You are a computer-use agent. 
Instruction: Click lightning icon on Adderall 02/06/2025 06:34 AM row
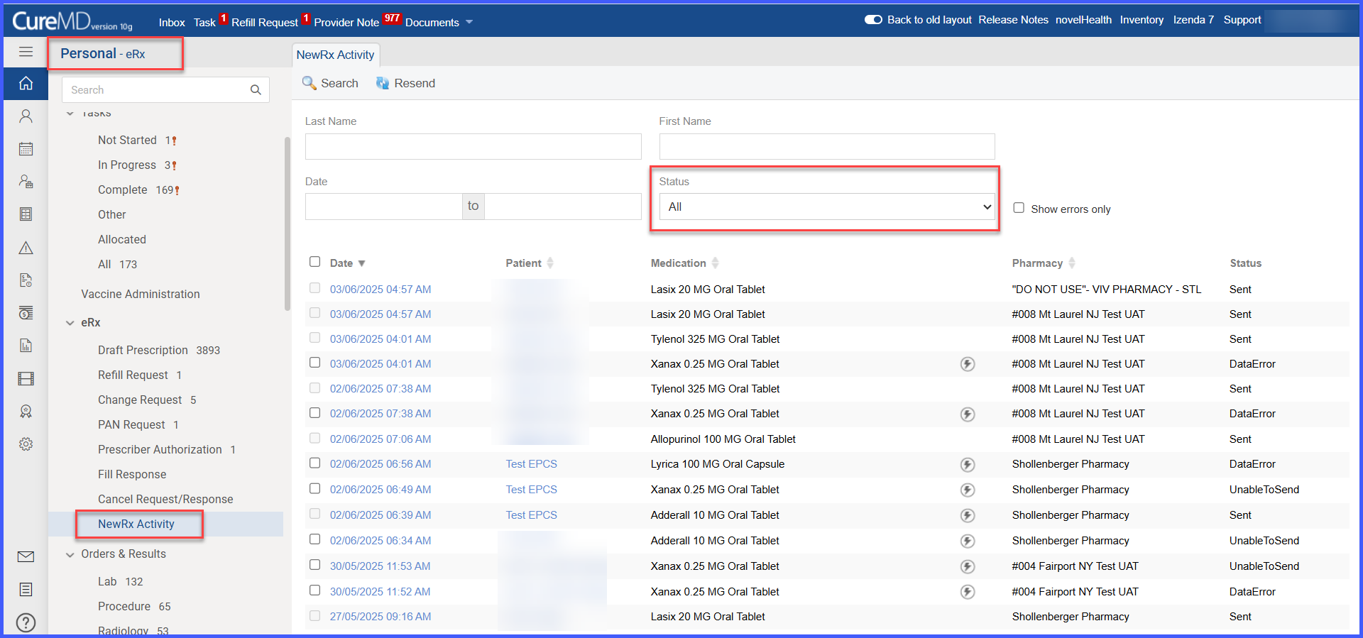[968, 541]
